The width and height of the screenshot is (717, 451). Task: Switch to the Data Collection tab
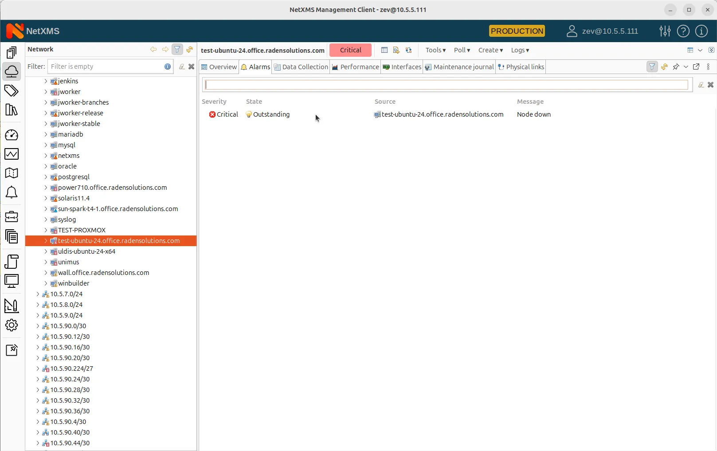[301, 67]
